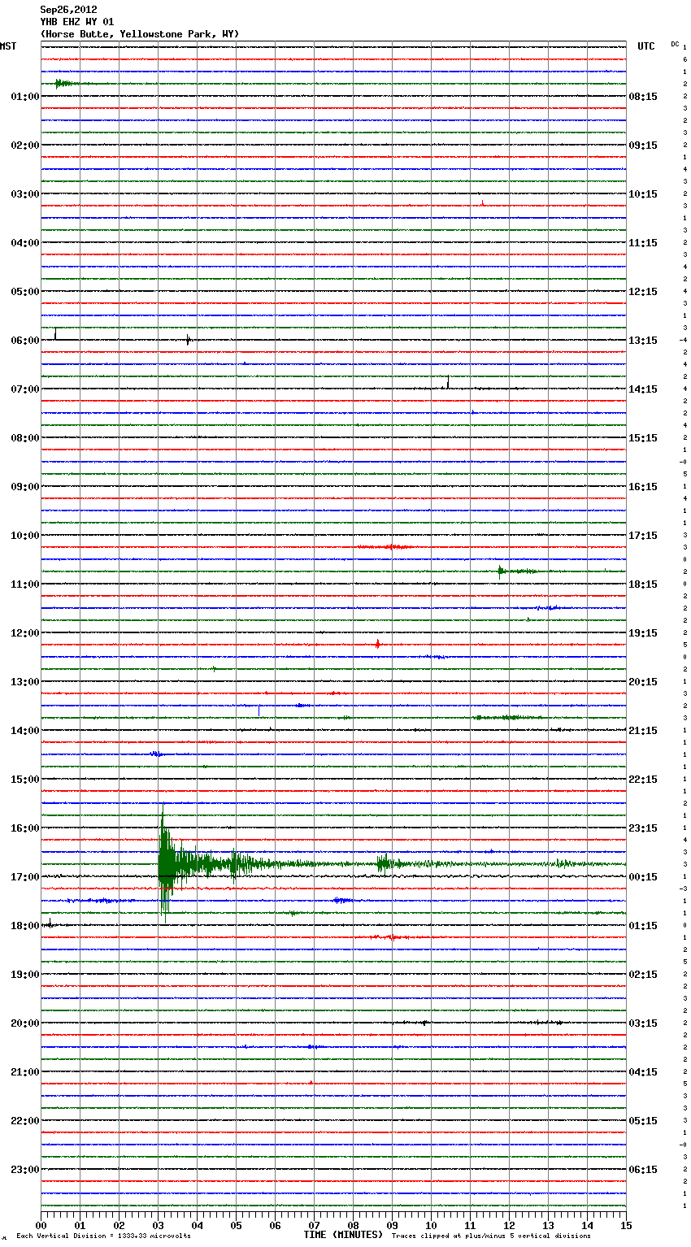Click the 17:15 UTC time label

pyautogui.click(x=643, y=536)
